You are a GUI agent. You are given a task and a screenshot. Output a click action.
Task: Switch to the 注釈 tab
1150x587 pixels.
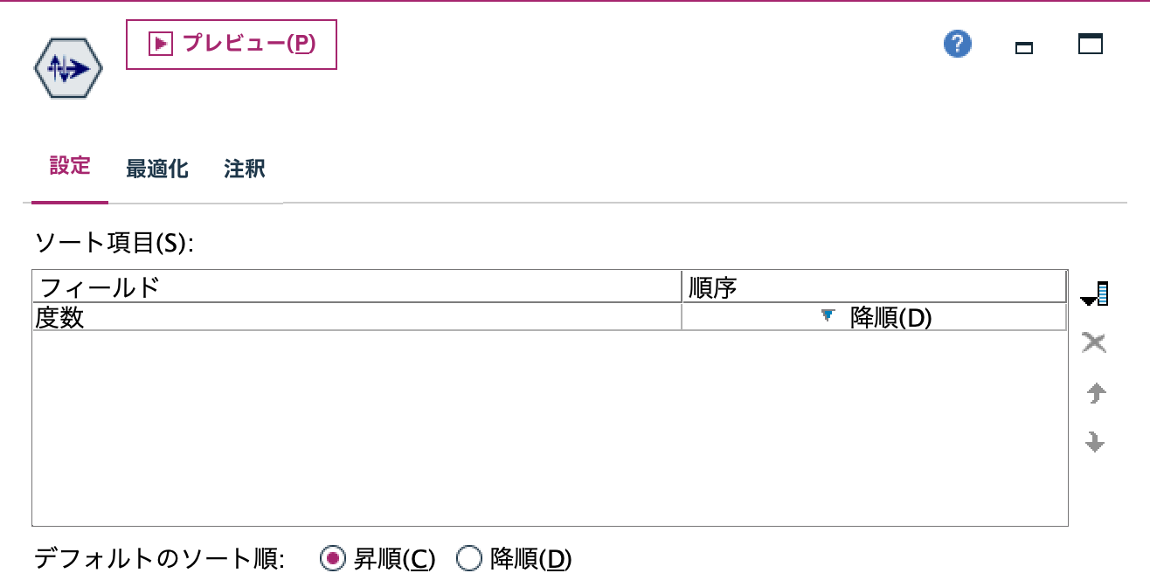tap(244, 169)
